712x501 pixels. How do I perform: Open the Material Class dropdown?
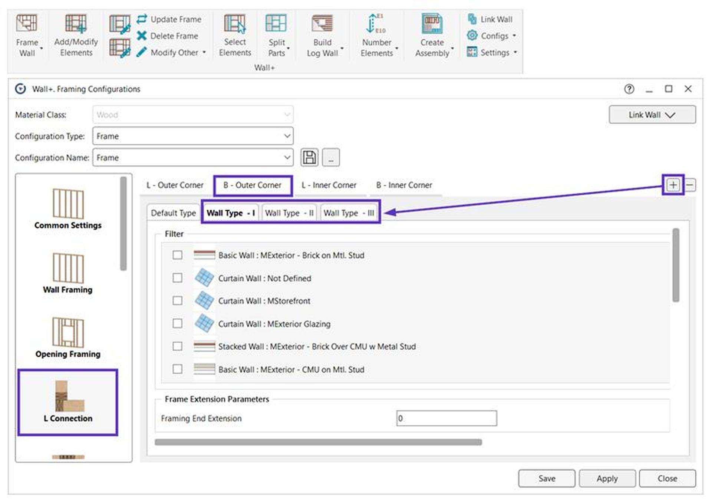click(193, 115)
